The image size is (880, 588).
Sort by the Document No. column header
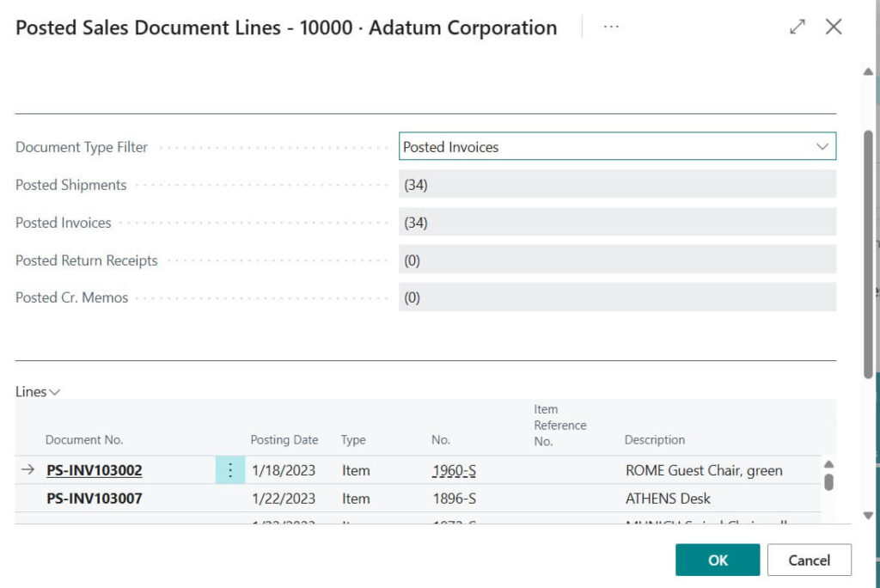(83, 439)
